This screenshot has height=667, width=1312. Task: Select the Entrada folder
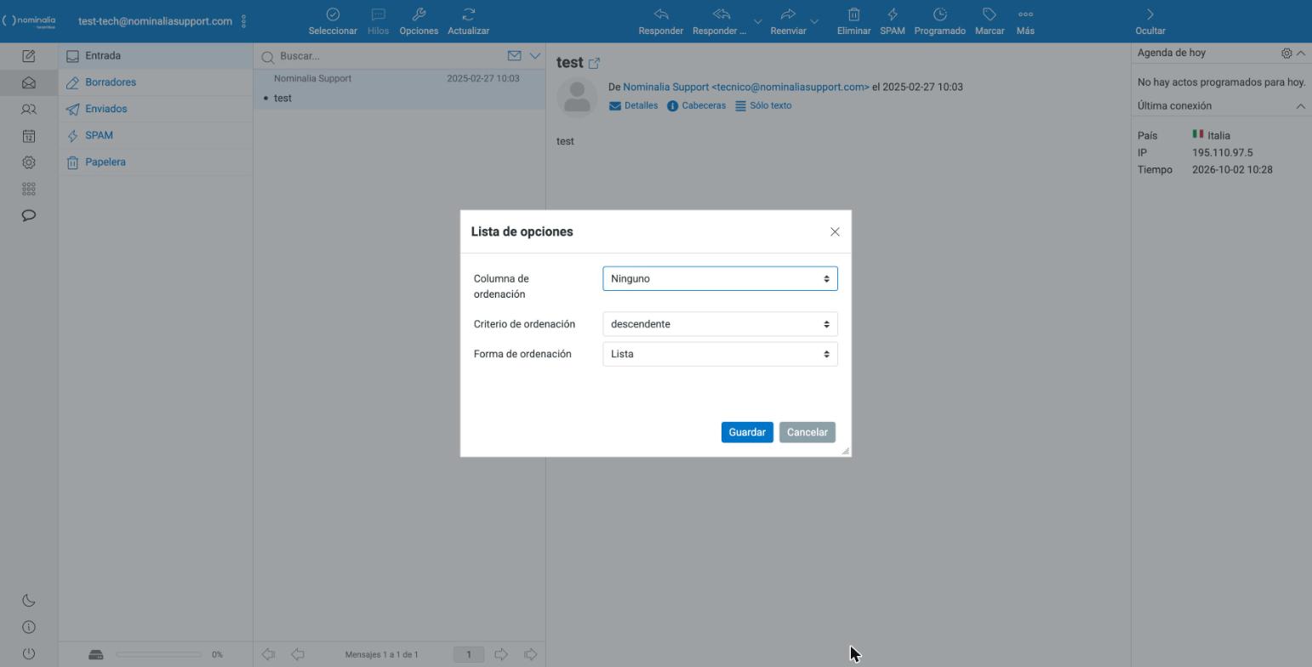[156, 56]
